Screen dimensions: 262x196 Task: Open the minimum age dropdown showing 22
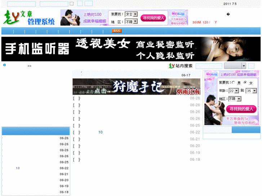(234, 91)
